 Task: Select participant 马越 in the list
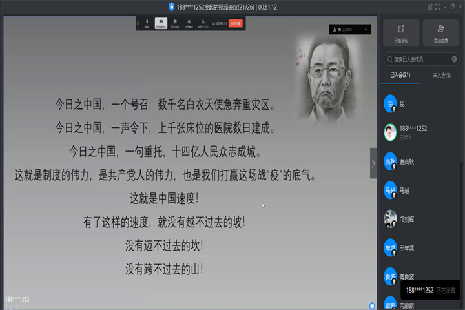point(421,191)
